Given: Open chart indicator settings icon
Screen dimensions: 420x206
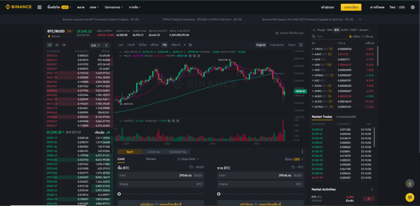Looking at the screenshot, I should click(190, 45).
